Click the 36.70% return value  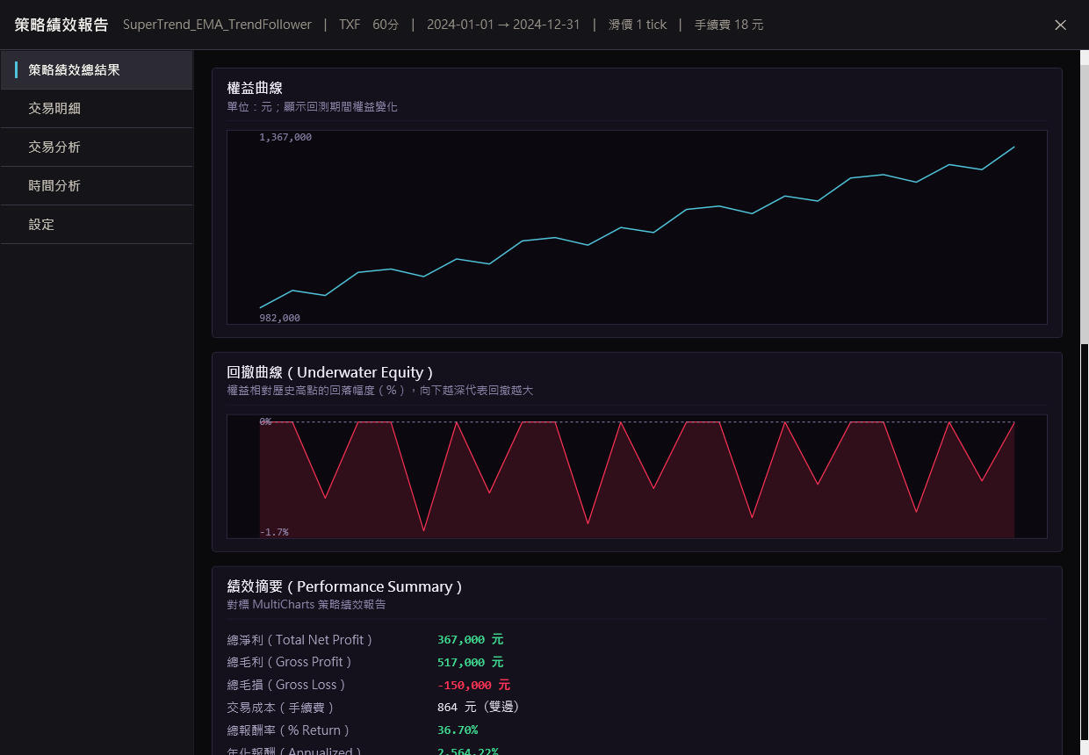458,730
